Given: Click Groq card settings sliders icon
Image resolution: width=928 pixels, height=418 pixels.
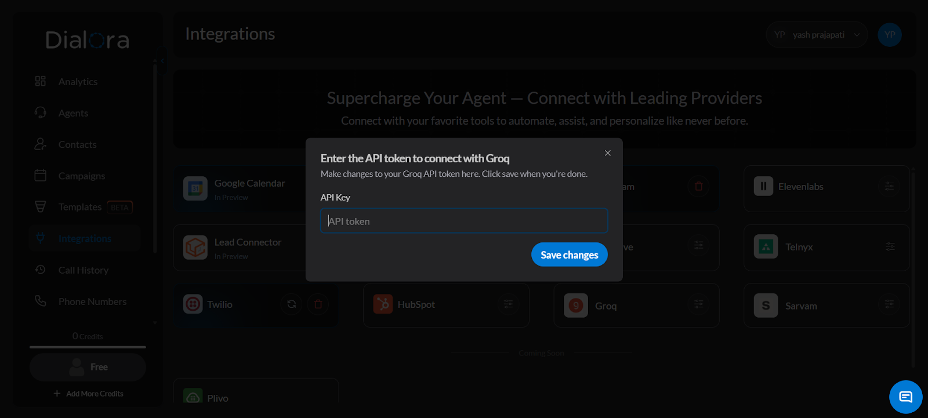Looking at the screenshot, I should pos(698,304).
